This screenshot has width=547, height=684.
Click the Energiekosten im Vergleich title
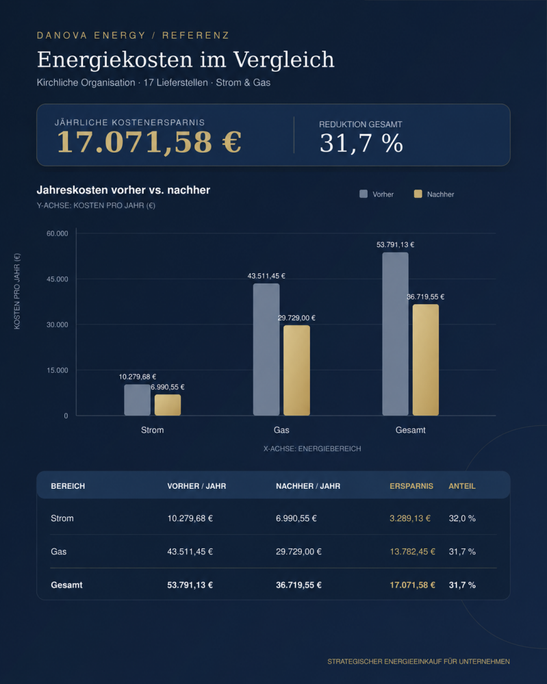coord(186,60)
